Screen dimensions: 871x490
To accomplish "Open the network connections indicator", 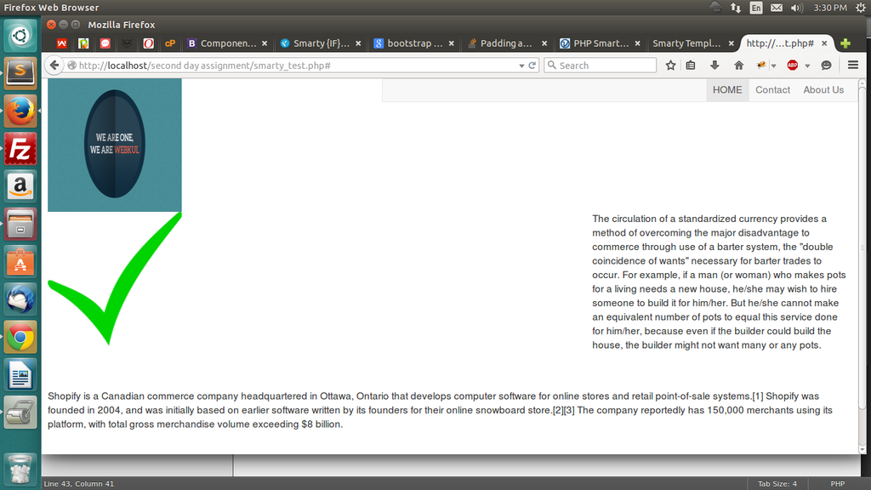I will click(x=736, y=8).
